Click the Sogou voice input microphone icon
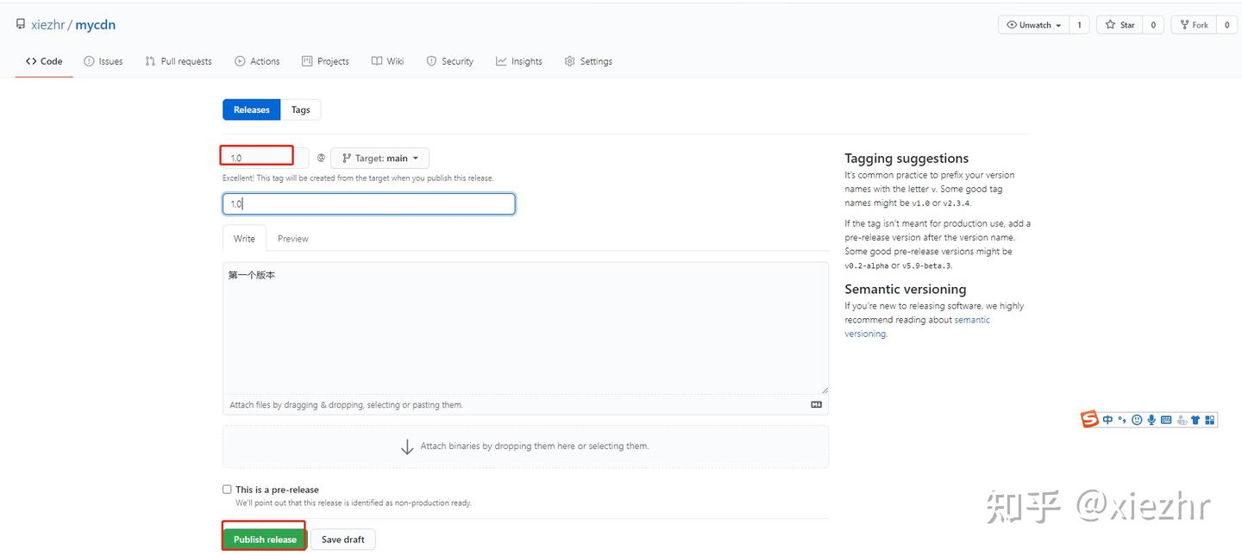The image size is (1242, 556). 1151,420
